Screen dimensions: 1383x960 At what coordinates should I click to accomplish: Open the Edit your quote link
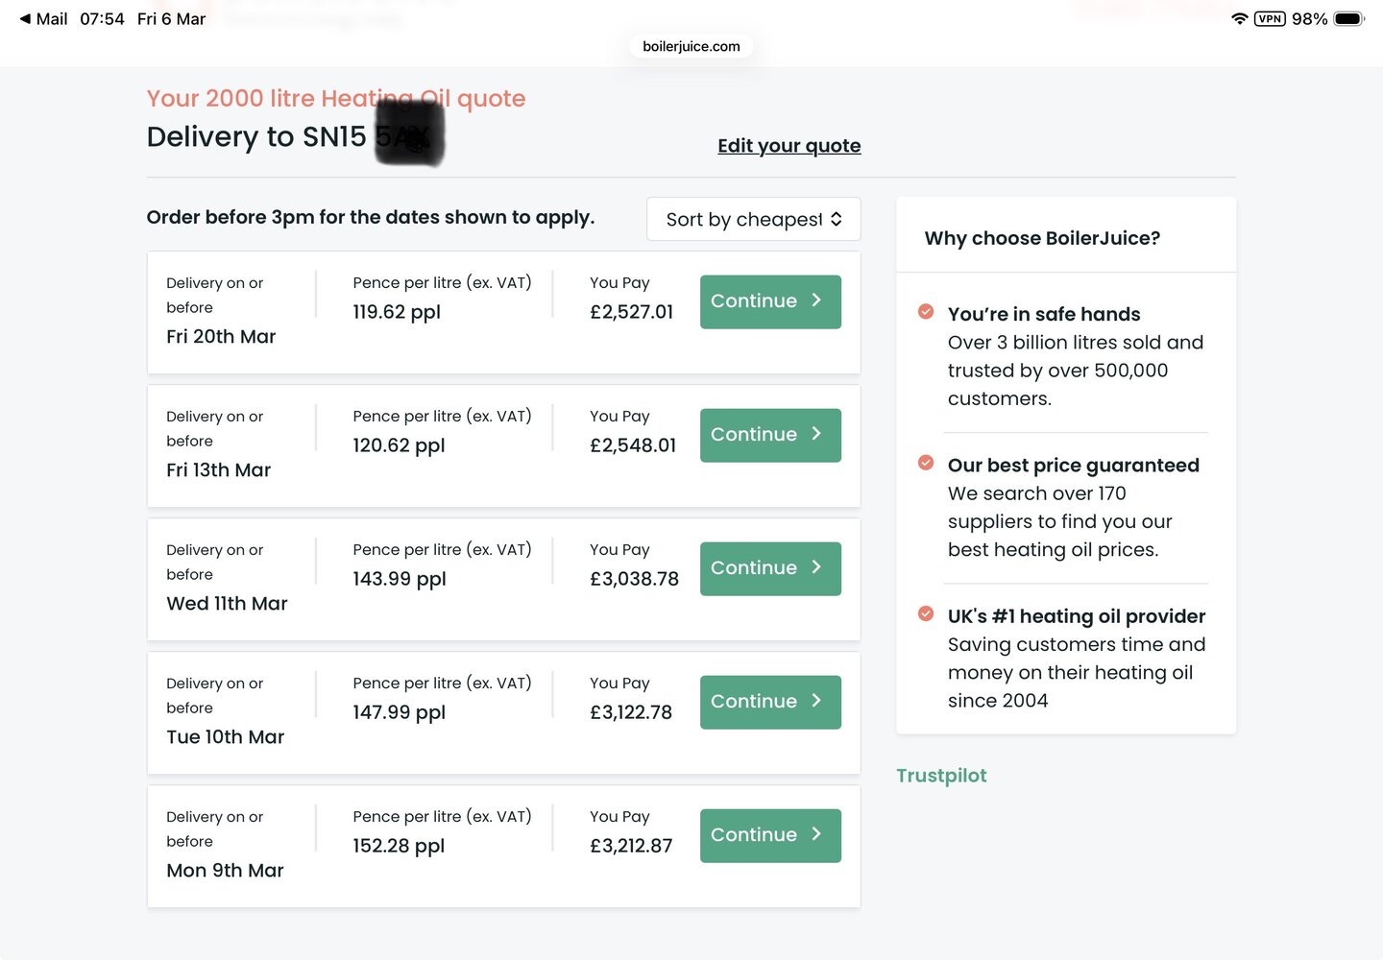[x=789, y=146]
